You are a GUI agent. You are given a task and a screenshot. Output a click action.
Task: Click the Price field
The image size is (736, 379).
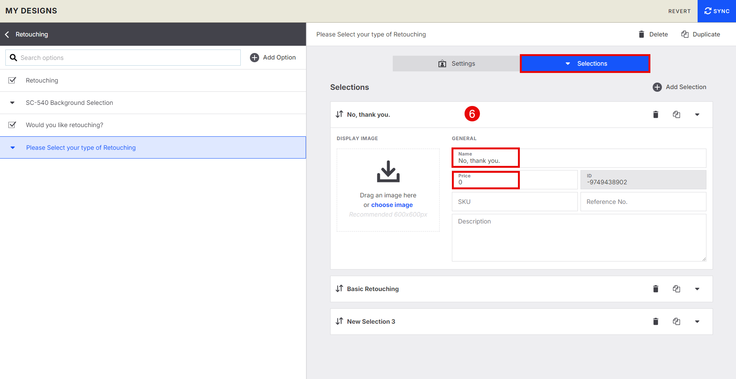(x=514, y=180)
